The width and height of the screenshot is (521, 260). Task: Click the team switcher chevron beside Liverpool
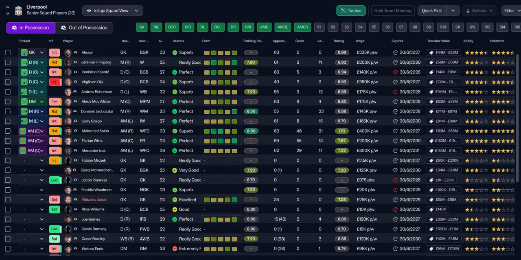coord(7,11)
